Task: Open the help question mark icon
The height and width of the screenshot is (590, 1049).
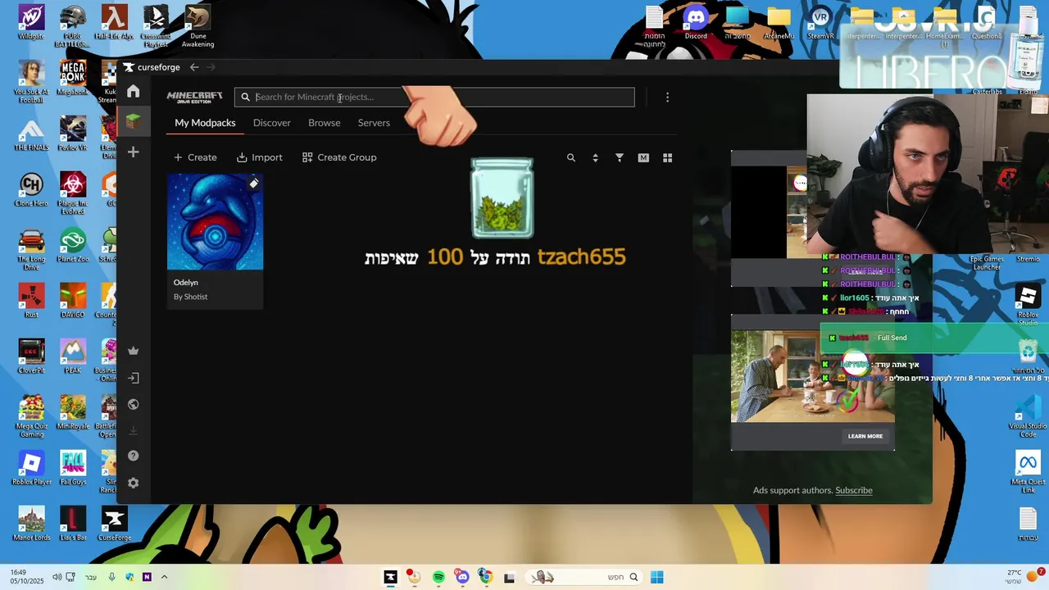Action: click(134, 456)
